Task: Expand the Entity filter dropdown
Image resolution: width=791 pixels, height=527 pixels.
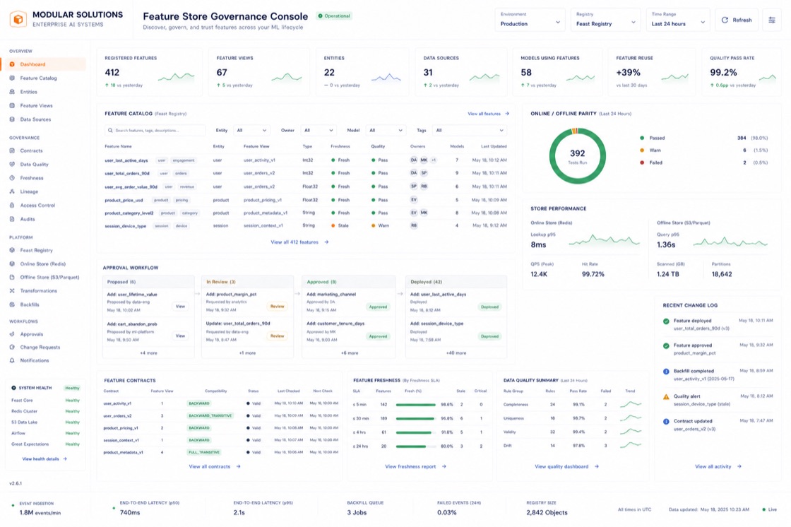Action: tap(251, 130)
